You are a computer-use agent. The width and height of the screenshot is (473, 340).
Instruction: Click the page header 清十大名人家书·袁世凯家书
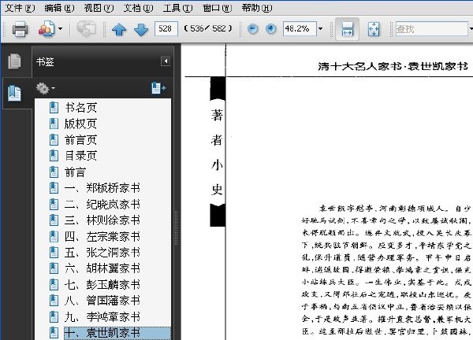coord(393,66)
